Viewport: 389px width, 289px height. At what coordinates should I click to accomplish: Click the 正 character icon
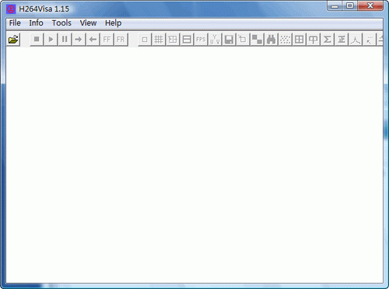pos(342,40)
